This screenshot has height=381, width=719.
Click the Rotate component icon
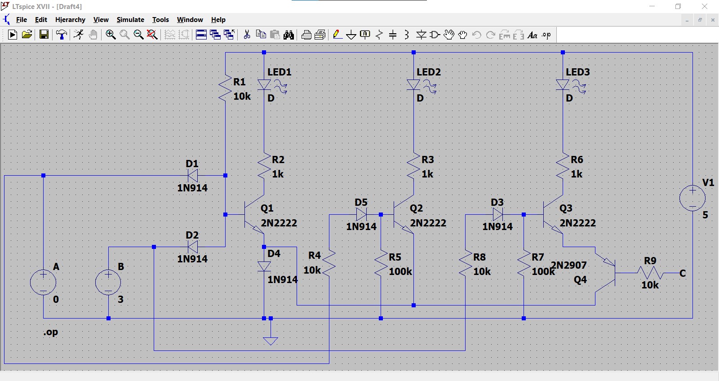coord(505,35)
